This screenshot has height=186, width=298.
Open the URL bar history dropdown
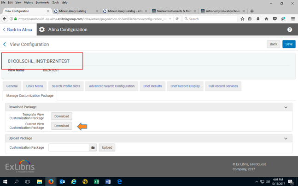(x=170, y=19)
